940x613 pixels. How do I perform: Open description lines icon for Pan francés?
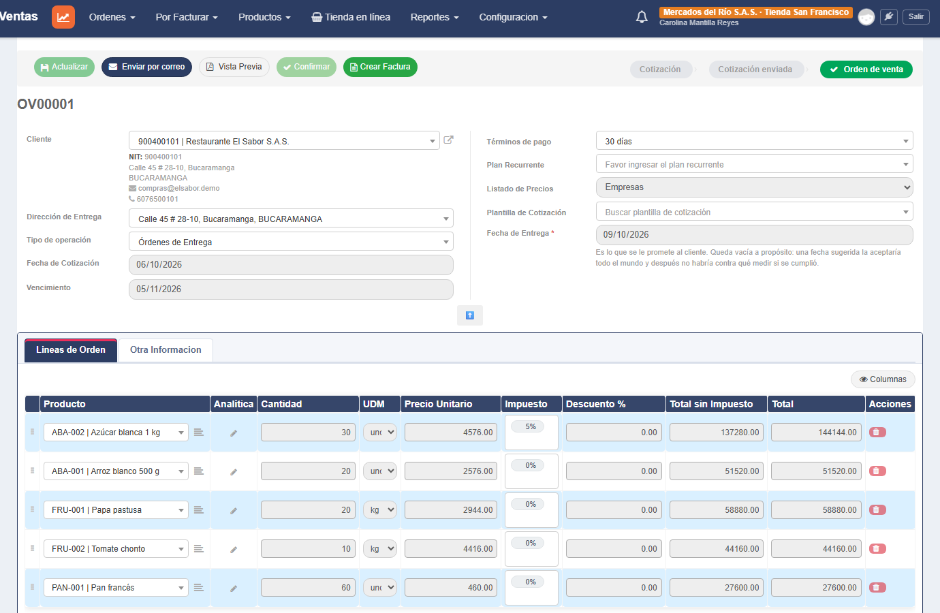[199, 588]
